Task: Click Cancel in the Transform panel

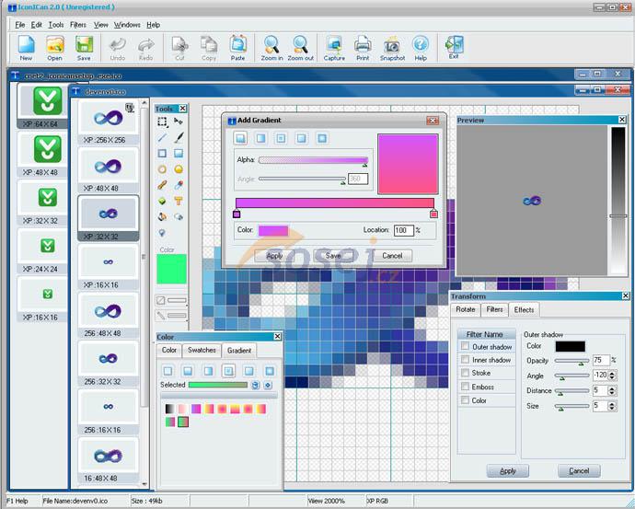Action: (579, 470)
